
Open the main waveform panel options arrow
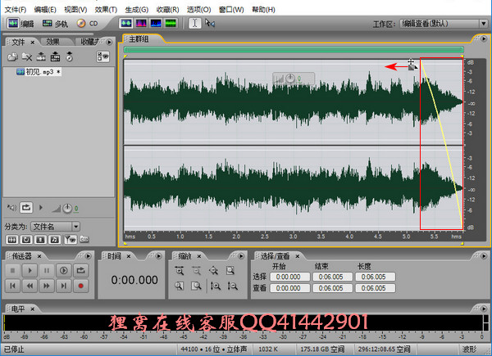coord(484,38)
